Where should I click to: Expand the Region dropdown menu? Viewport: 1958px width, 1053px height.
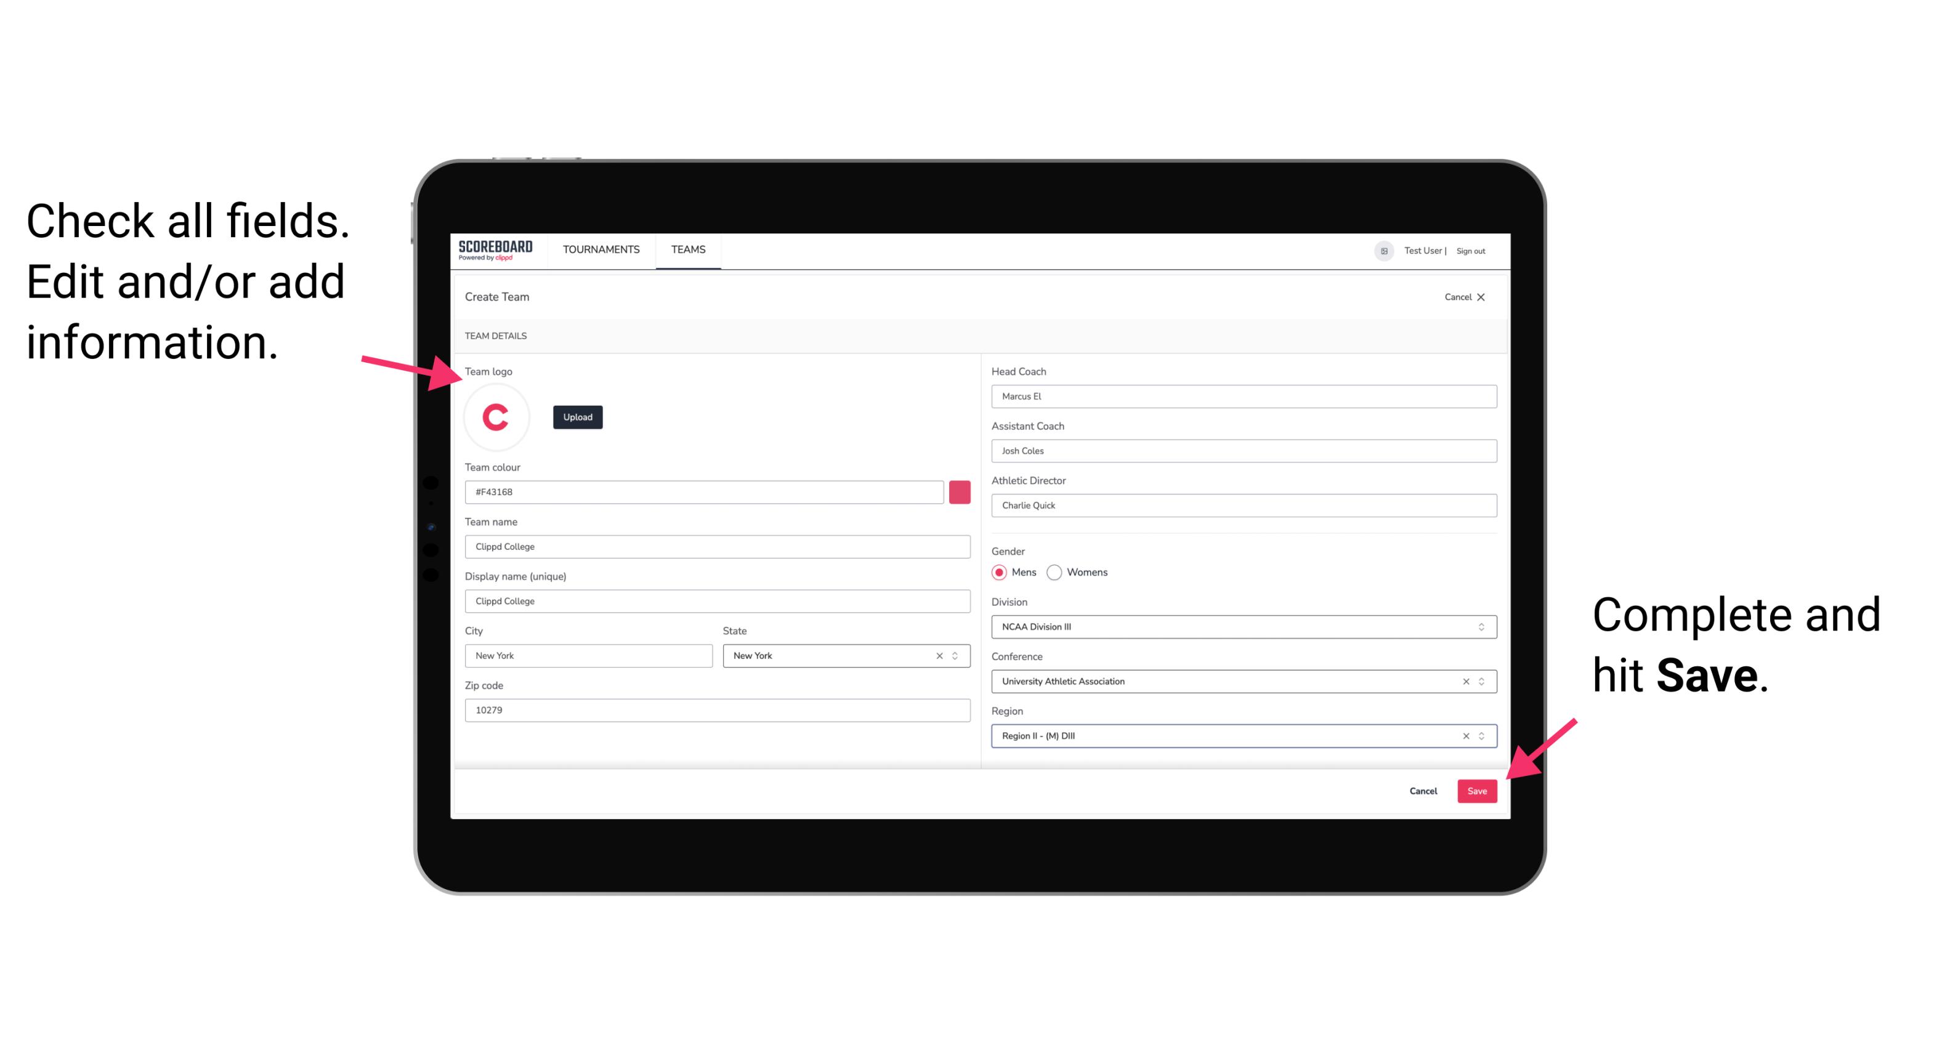click(1482, 735)
